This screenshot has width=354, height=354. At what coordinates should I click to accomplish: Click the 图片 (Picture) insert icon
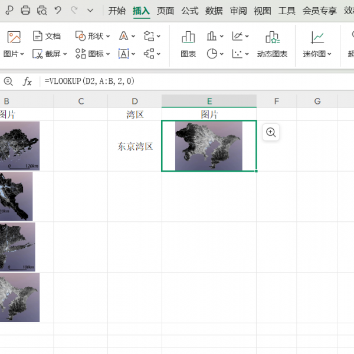point(14,37)
